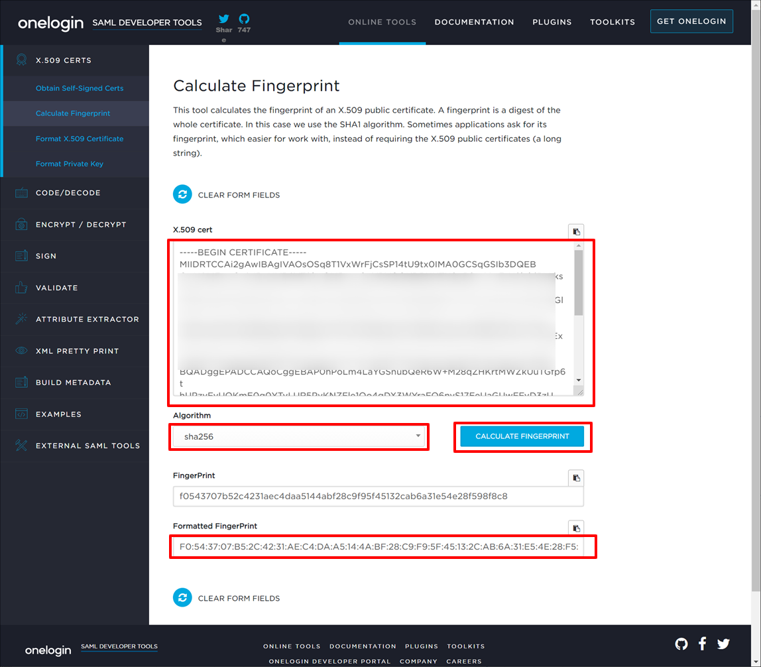Viewport: 761px width, 667px height.
Task: Copy the FingerPrint value with clipboard icon
Action: 576,477
